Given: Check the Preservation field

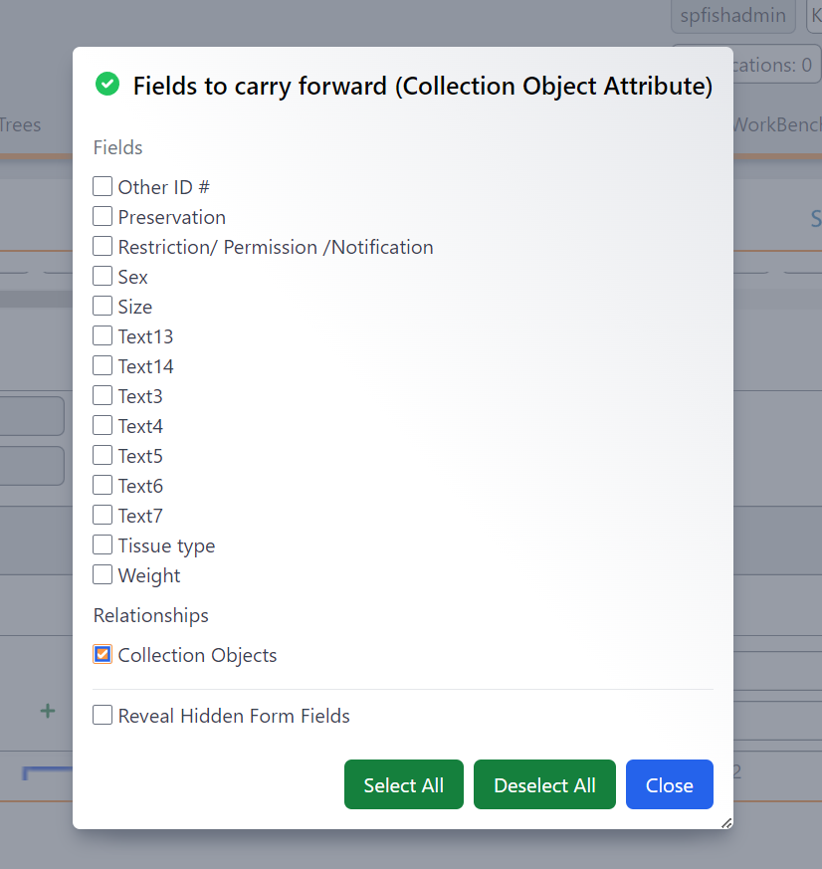Looking at the screenshot, I should [102, 216].
